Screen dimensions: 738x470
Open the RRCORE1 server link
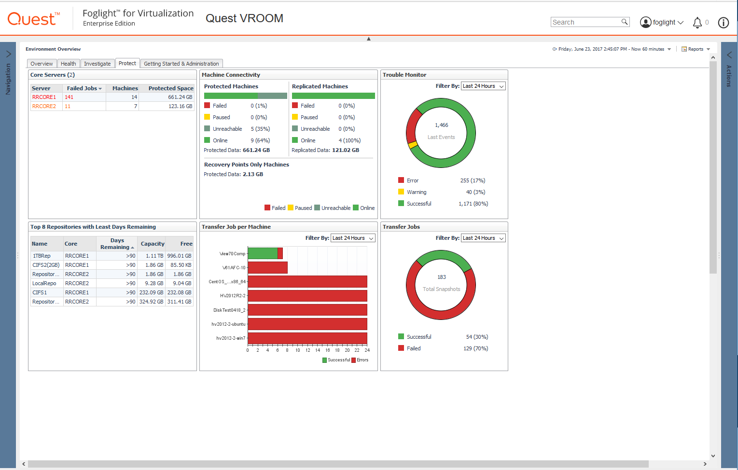[x=44, y=97]
